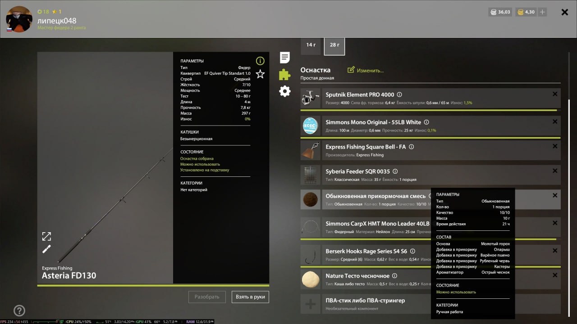Viewport: 577px width, 324px height.
Task: Open the green info icon in parameters
Action: [x=260, y=61]
